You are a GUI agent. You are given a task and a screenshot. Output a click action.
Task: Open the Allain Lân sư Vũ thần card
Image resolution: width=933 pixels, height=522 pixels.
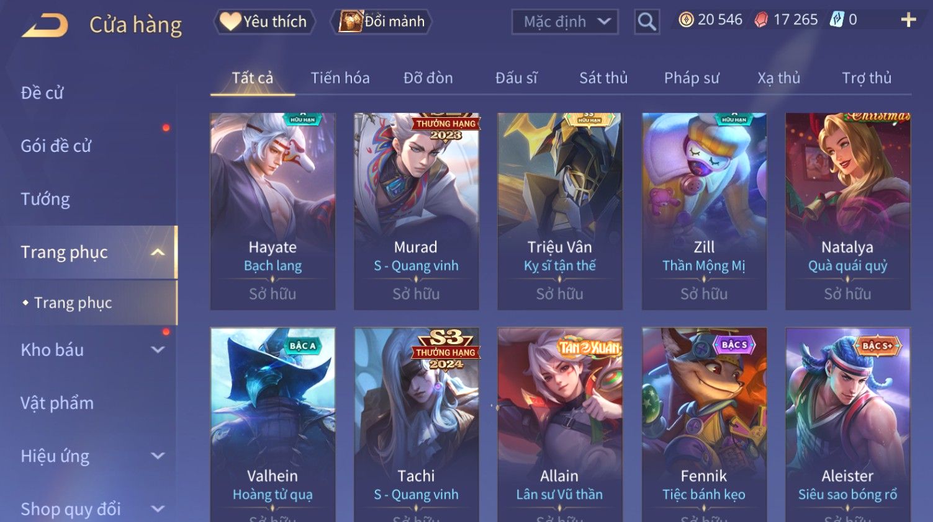(559, 425)
